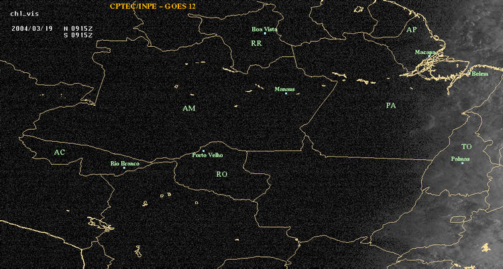Click the Boa Vista city marker dot
This screenshot has width=503, height=269.
coord(265,33)
